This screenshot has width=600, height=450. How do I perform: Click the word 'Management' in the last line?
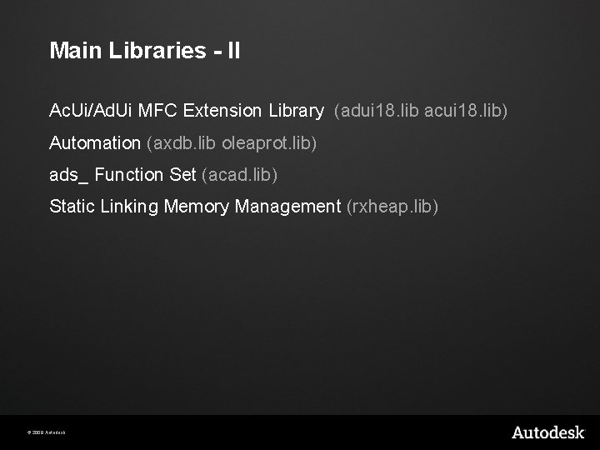pos(287,207)
